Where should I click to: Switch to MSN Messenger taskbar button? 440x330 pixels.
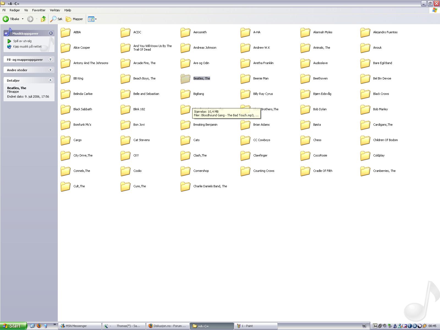(x=80, y=326)
